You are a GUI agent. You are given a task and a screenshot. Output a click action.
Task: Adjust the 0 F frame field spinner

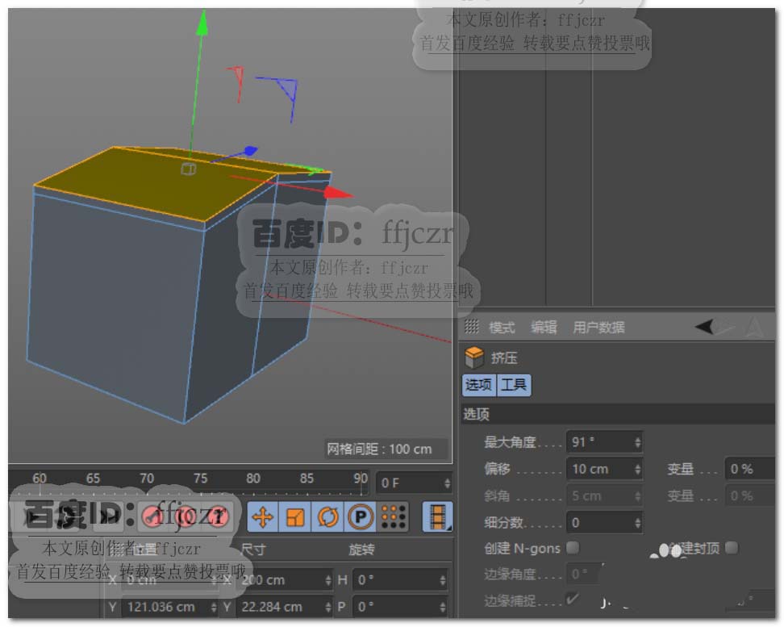[447, 483]
